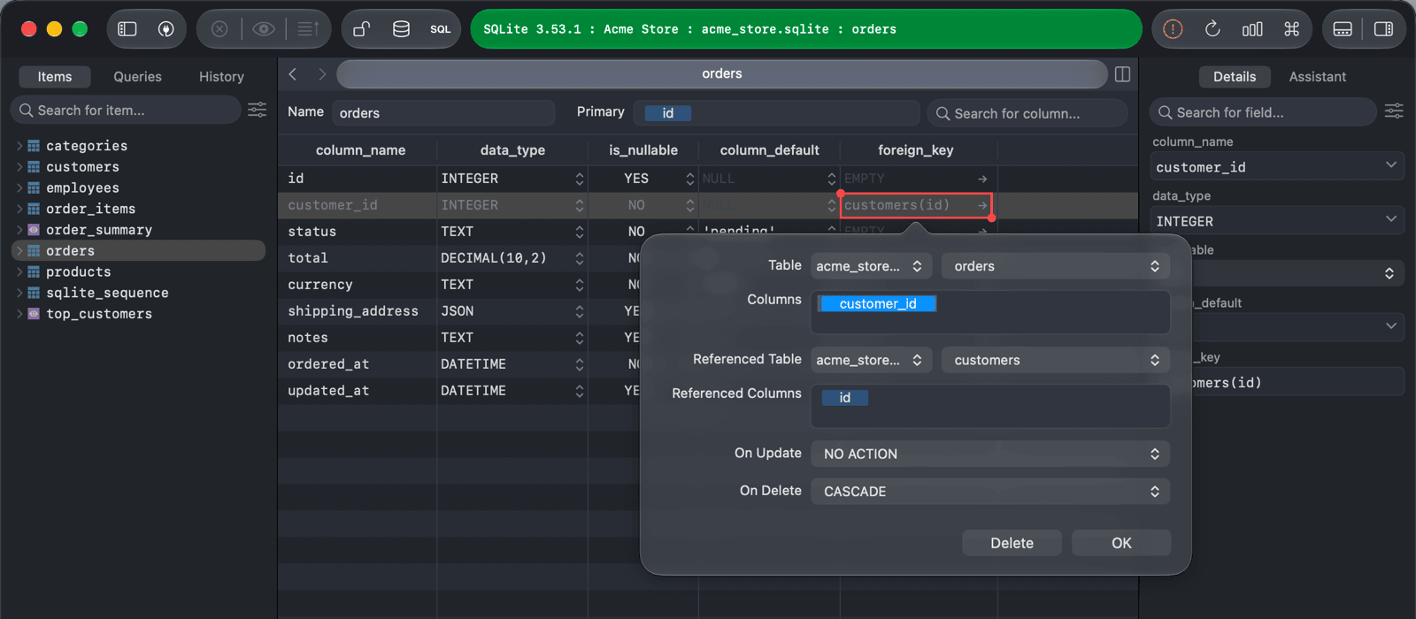Go back with the left chevron
The height and width of the screenshot is (619, 1416).
click(293, 74)
